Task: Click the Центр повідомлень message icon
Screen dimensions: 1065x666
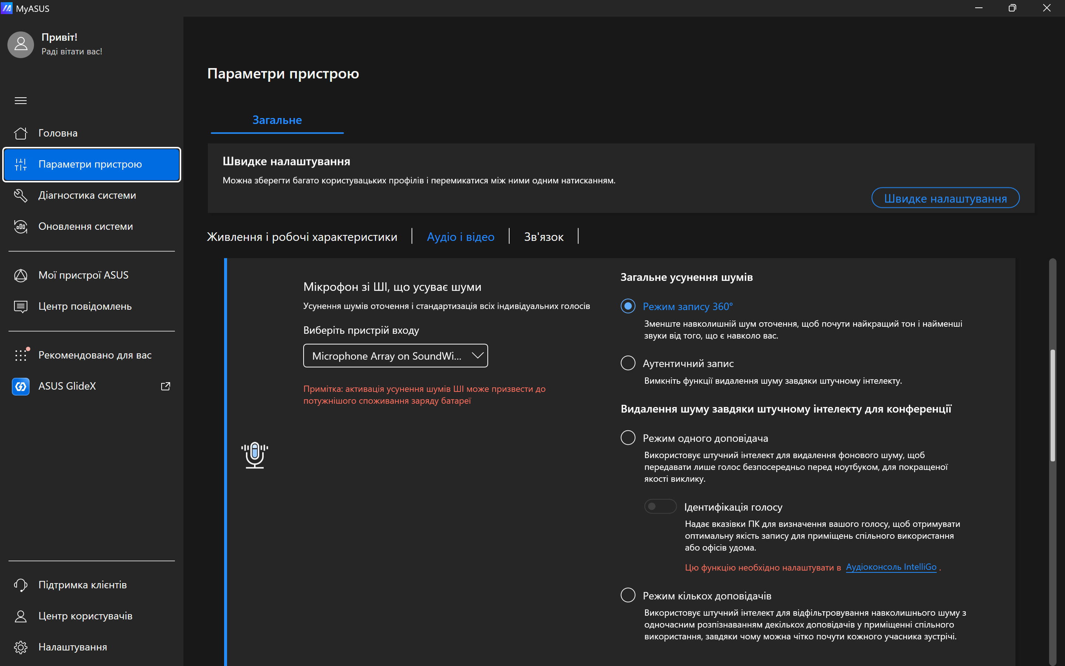Action: click(21, 307)
